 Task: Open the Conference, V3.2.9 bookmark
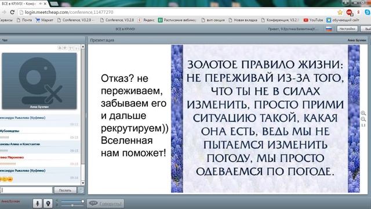76,20
